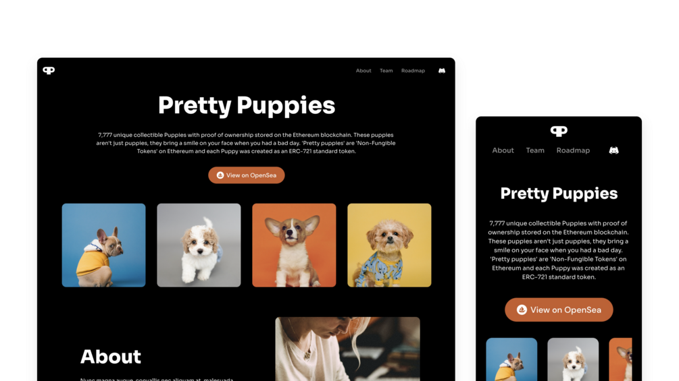Image resolution: width=679 pixels, height=381 pixels.
Task: Open the corgi puppy on orange thumbnail
Action: coord(294,245)
